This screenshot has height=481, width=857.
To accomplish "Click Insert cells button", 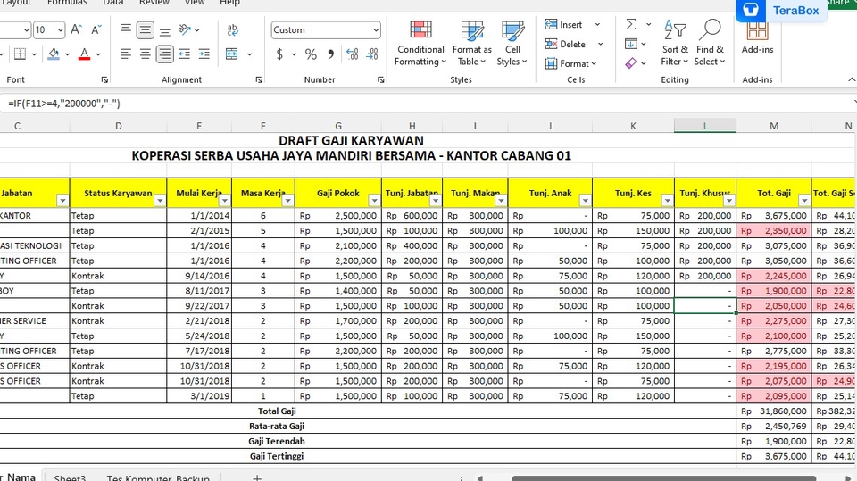I will pos(564,25).
